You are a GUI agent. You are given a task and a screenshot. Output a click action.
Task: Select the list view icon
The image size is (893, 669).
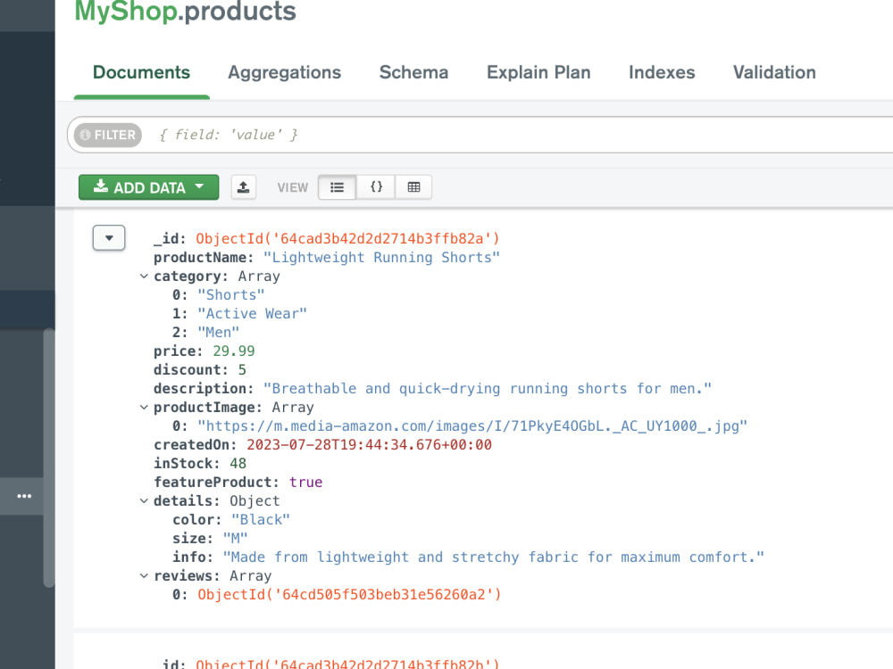tap(337, 186)
